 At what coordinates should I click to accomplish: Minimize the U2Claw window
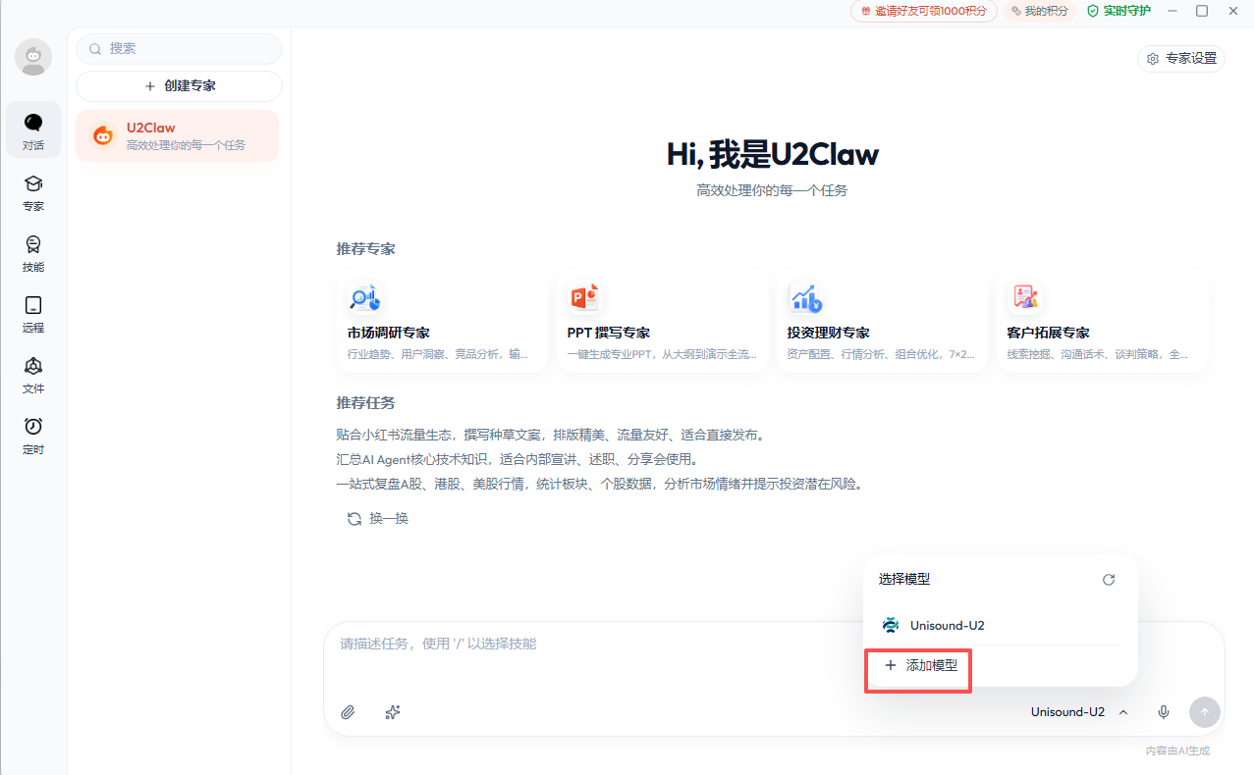click(1172, 11)
